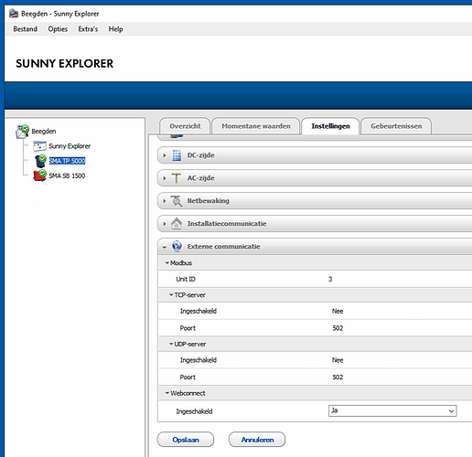Select SMA SB 1500 in tree
Viewport: 472px width, 457px height.
click(x=67, y=175)
